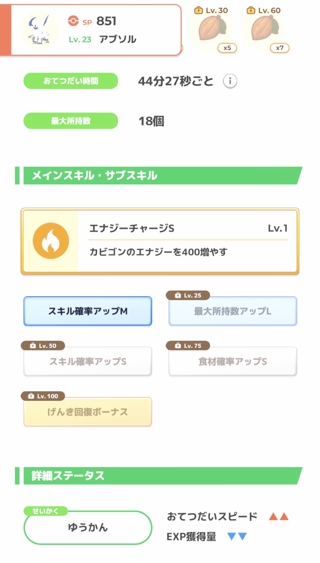Tap the info icon beside helping time
Screen dimensions: 320x563
[x=230, y=81]
